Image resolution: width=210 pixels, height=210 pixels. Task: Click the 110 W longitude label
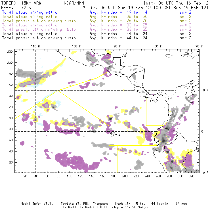click(35, 46)
